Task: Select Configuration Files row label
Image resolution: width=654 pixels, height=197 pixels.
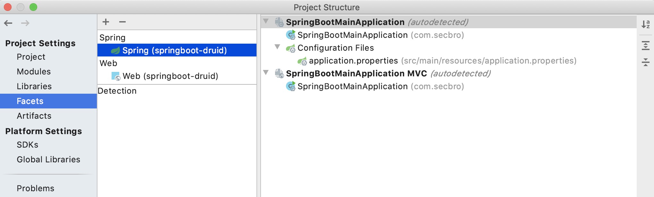Action: [x=336, y=48]
